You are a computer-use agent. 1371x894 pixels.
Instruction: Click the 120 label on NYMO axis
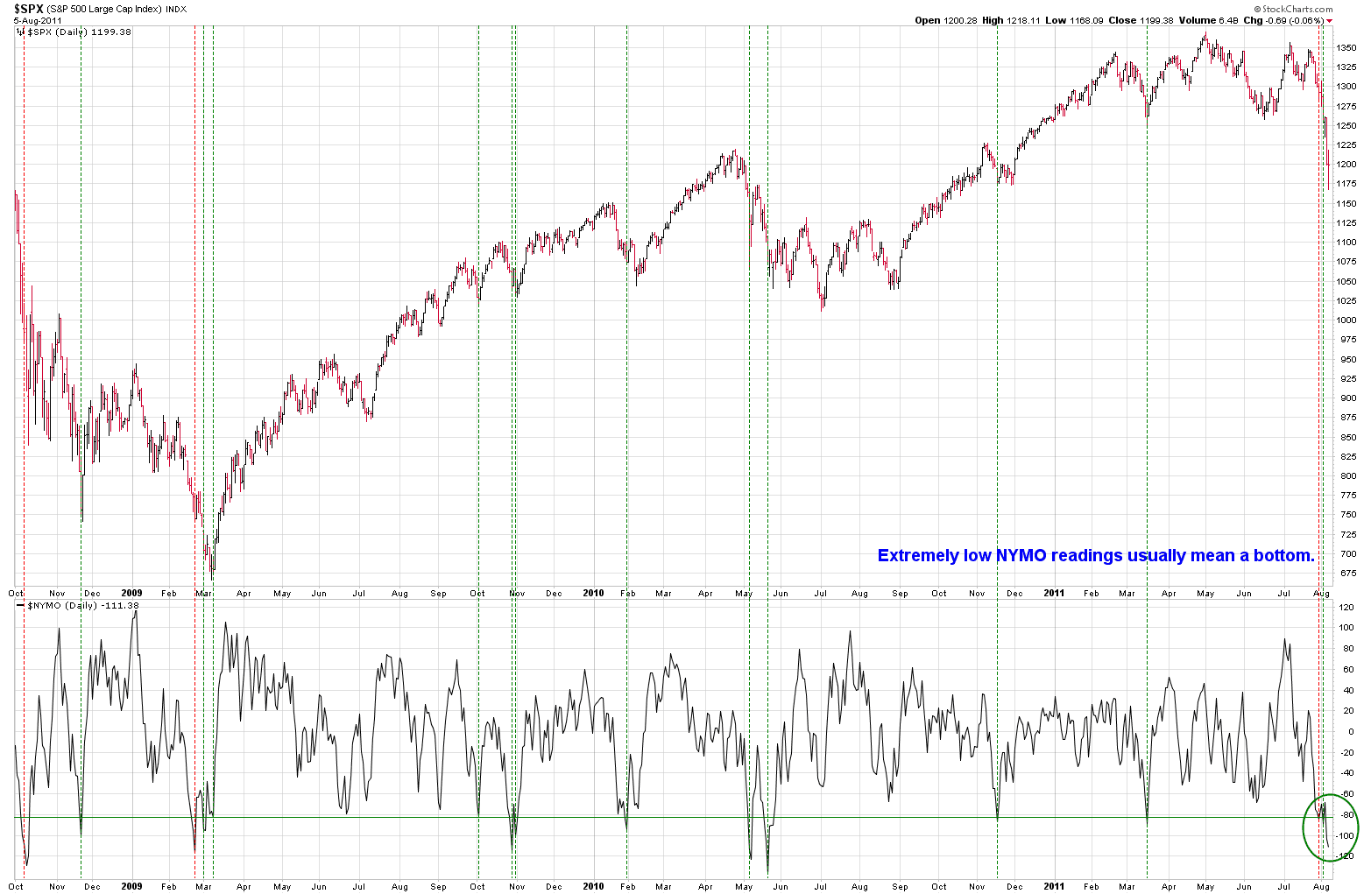[x=1347, y=607]
